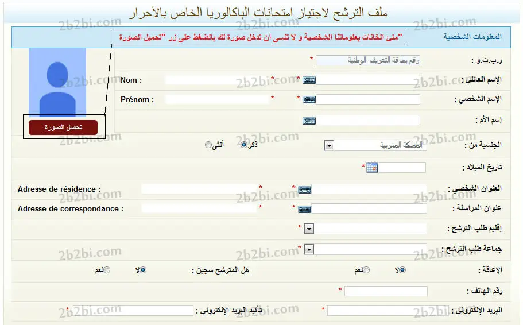Select the أنثى gender radio button
Screen dimensions: 523x325
click(208, 145)
